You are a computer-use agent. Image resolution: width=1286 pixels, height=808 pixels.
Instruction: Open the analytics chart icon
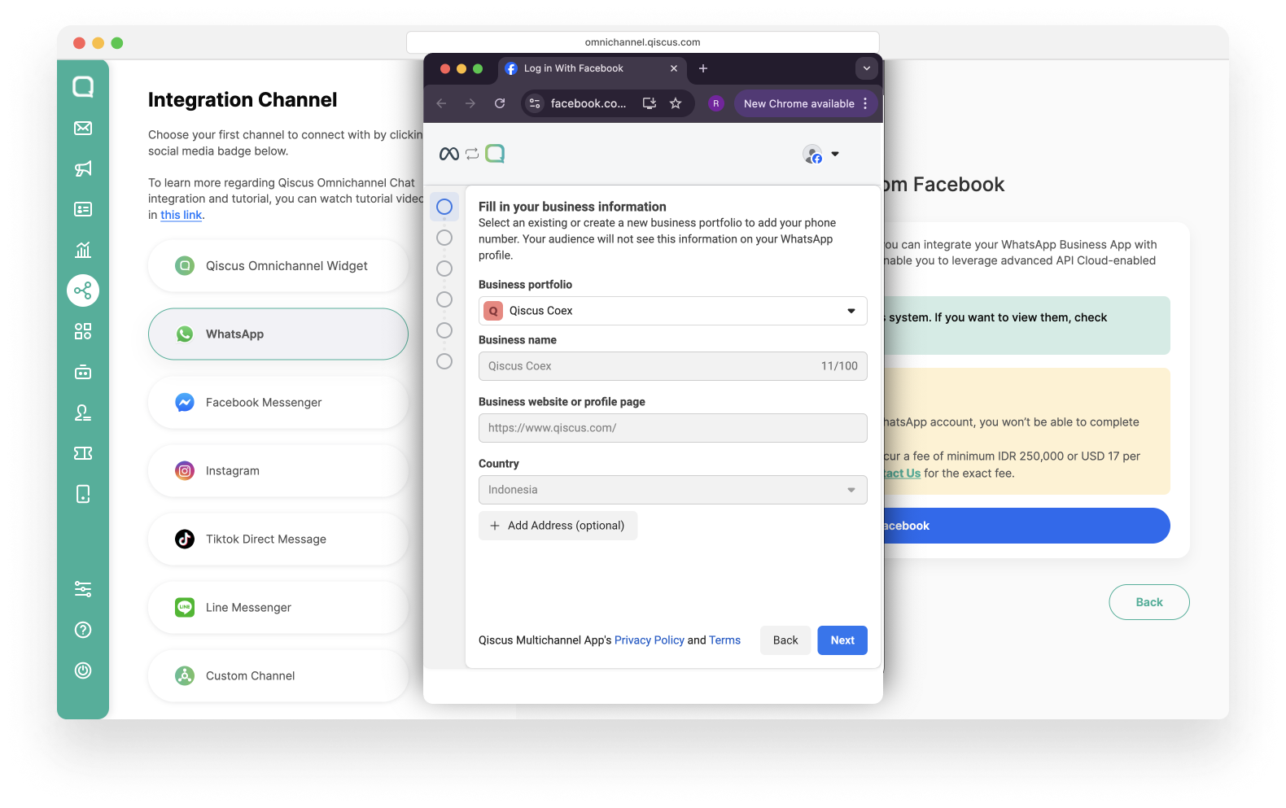(x=83, y=250)
